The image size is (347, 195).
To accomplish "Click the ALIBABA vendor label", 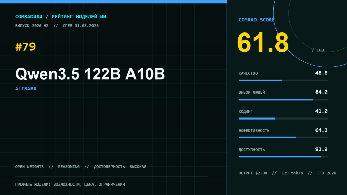I will point(26,89).
